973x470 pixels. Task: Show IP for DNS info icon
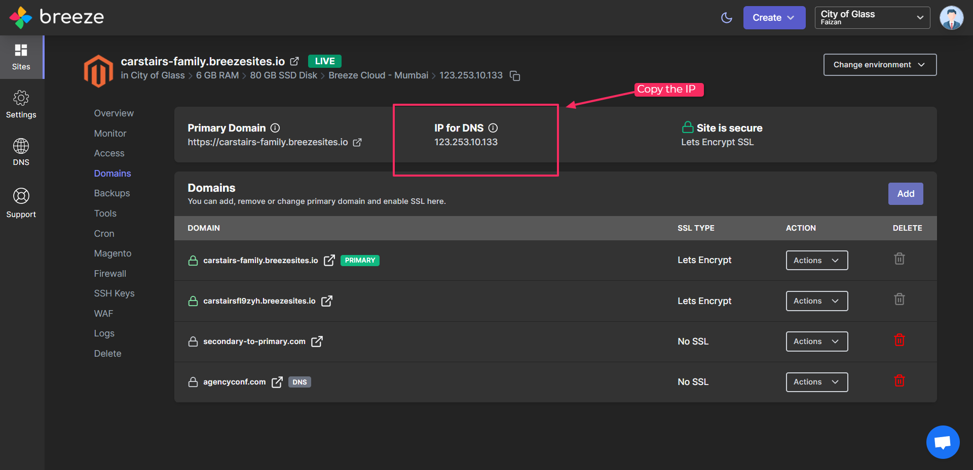coord(493,128)
